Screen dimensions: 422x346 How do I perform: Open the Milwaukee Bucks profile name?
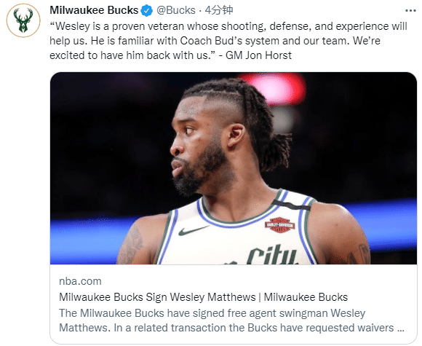click(x=94, y=10)
